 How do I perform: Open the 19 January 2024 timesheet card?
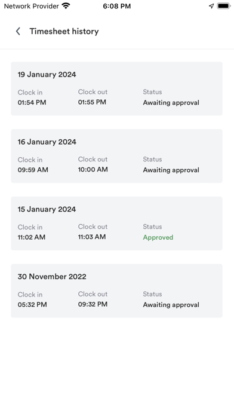click(116, 88)
